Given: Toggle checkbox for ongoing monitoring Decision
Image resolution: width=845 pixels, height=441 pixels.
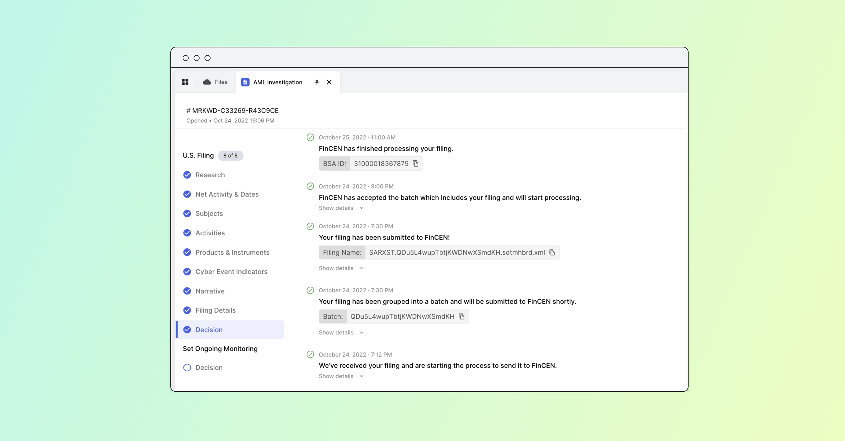Looking at the screenshot, I should point(187,367).
